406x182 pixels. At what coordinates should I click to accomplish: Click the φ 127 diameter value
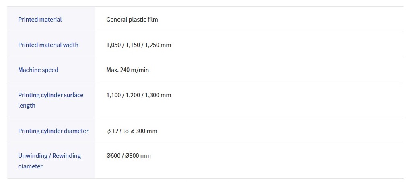(x=114, y=131)
